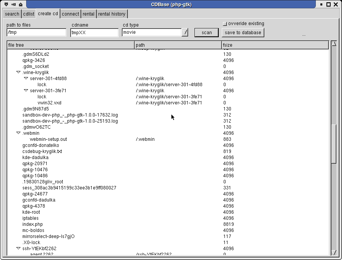The width and height of the screenshot is (342, 260).
Task: Collapse the ssh-YtEKbf2262 folder
Action: pos(18,248)
